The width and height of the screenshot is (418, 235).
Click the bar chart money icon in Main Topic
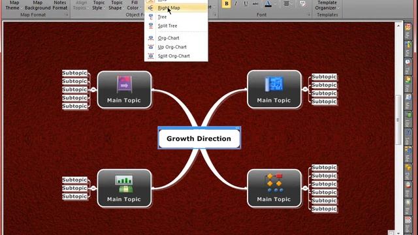pyautogui.click(x=124, y=184)
